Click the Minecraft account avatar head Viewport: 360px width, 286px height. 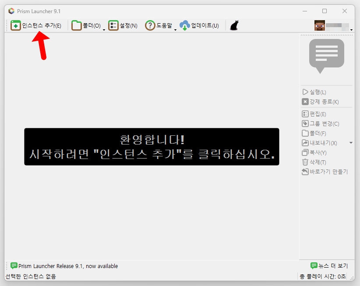point(319,26)
